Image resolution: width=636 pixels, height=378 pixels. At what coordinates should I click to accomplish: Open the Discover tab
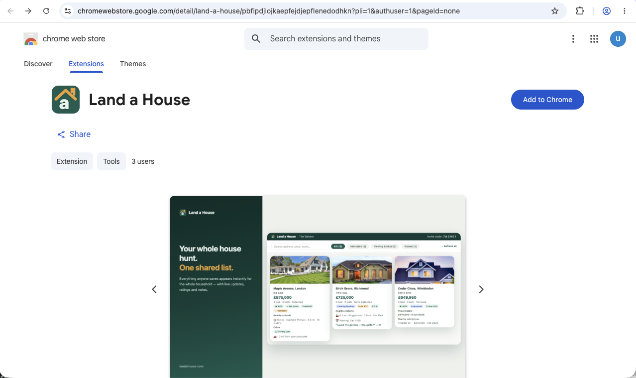tap(38, 64)
